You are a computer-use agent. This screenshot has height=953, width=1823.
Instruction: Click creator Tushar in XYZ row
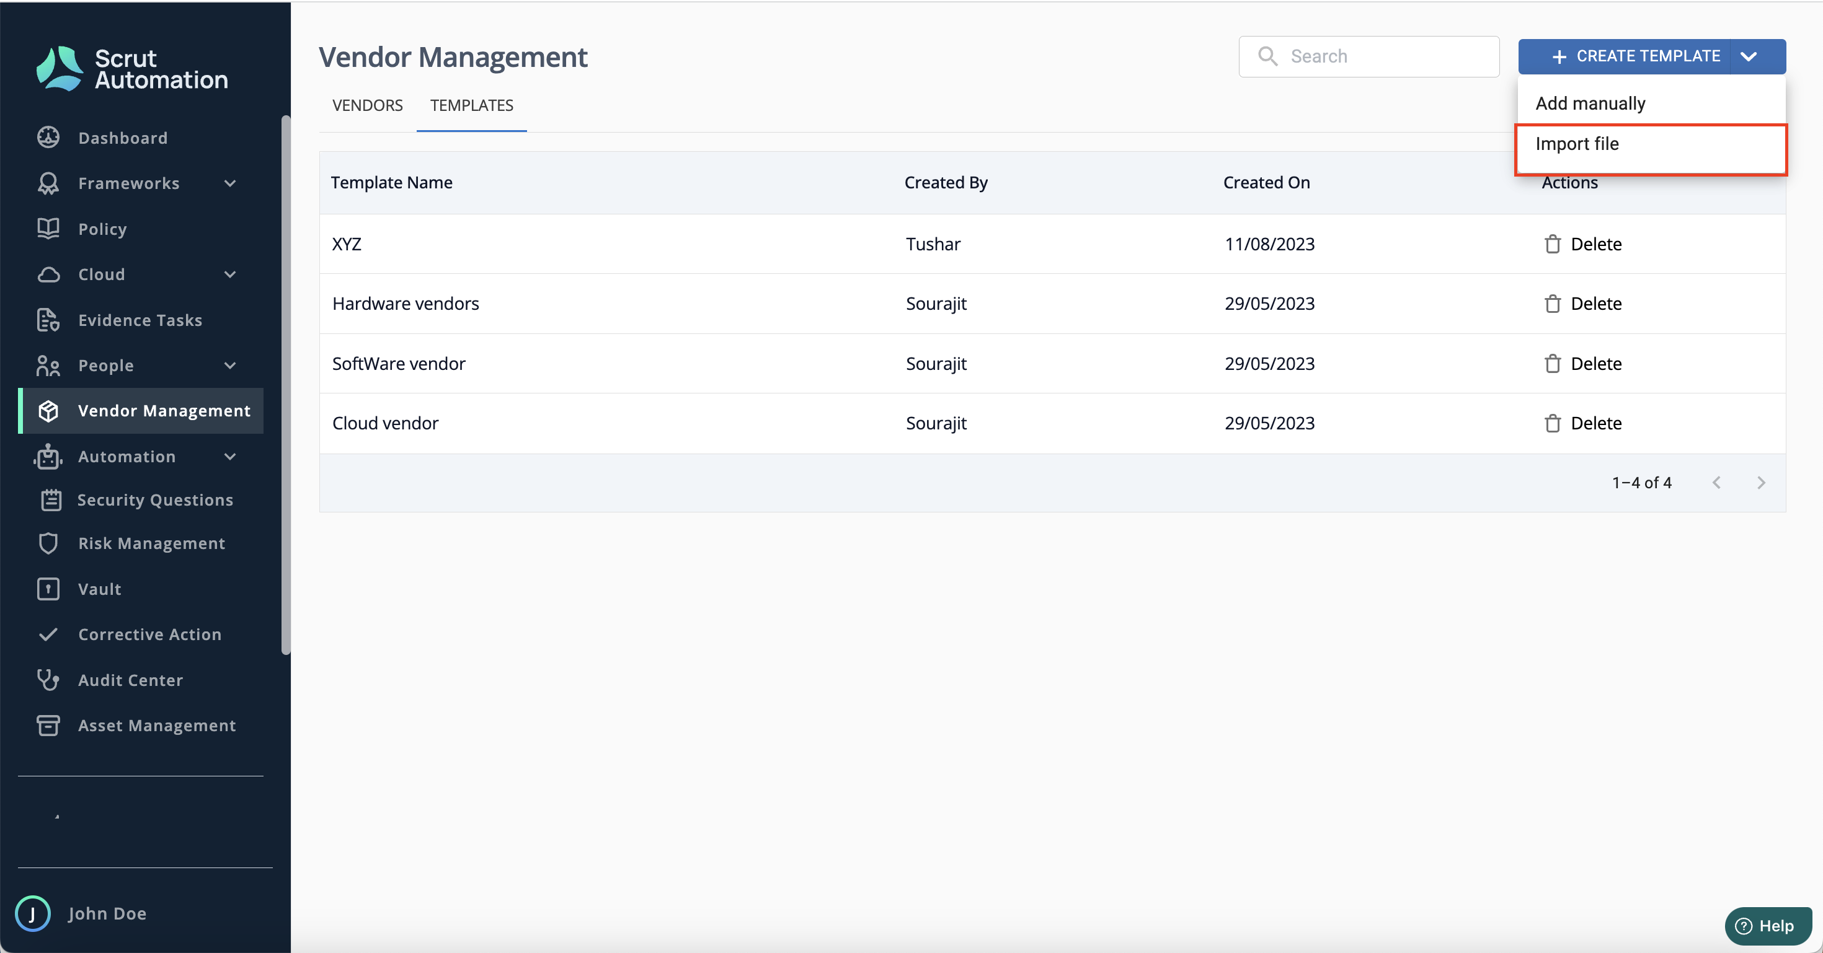pyautogui.click(x=933, y=244)
